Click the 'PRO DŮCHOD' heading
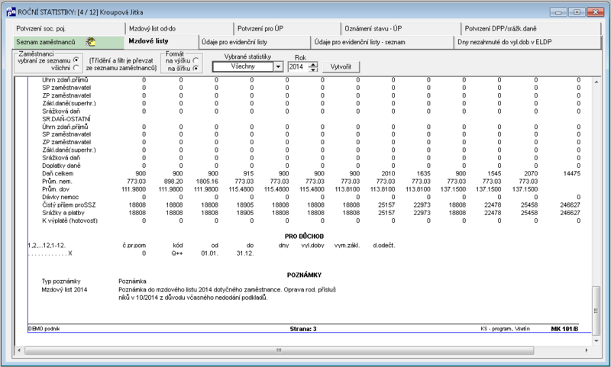Viewport: 611px width, 367px height. point(304,237)
